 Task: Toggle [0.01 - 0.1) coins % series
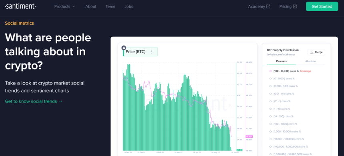click(x=282, y=94)
